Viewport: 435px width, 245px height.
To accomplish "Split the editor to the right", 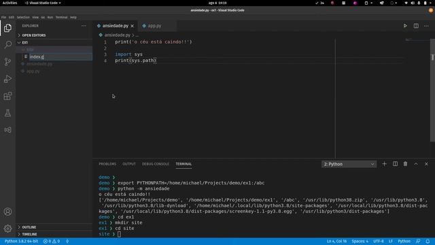I will (x=416, y=26).
